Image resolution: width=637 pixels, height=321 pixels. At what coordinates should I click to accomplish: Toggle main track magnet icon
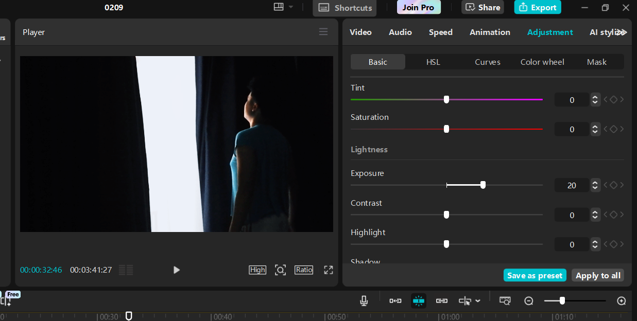coord(395,301)
